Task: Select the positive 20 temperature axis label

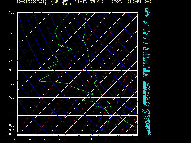Action: pos(107,139)
